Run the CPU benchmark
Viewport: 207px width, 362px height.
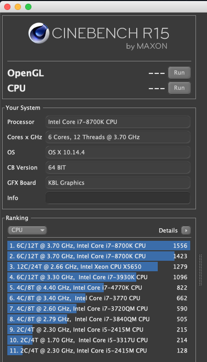(x=179, y=88)
